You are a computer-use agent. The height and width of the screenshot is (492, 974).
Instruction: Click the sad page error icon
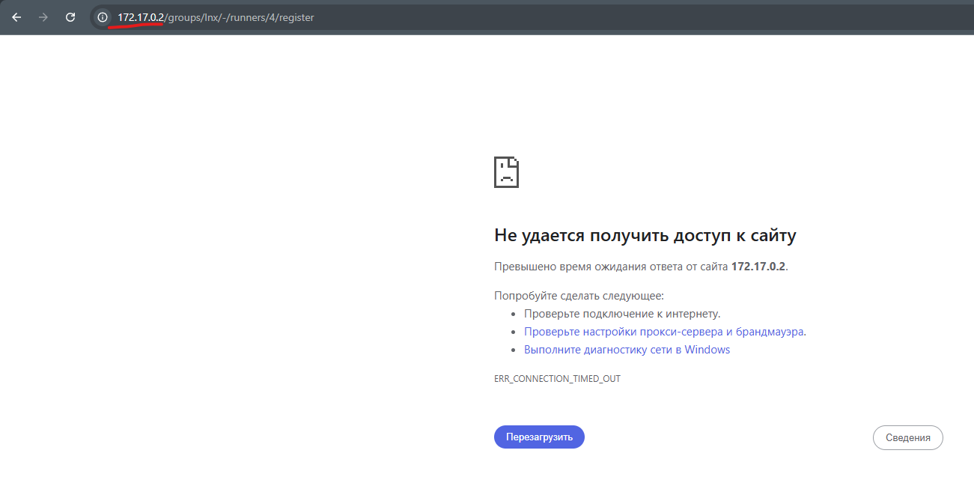[506, 171]
